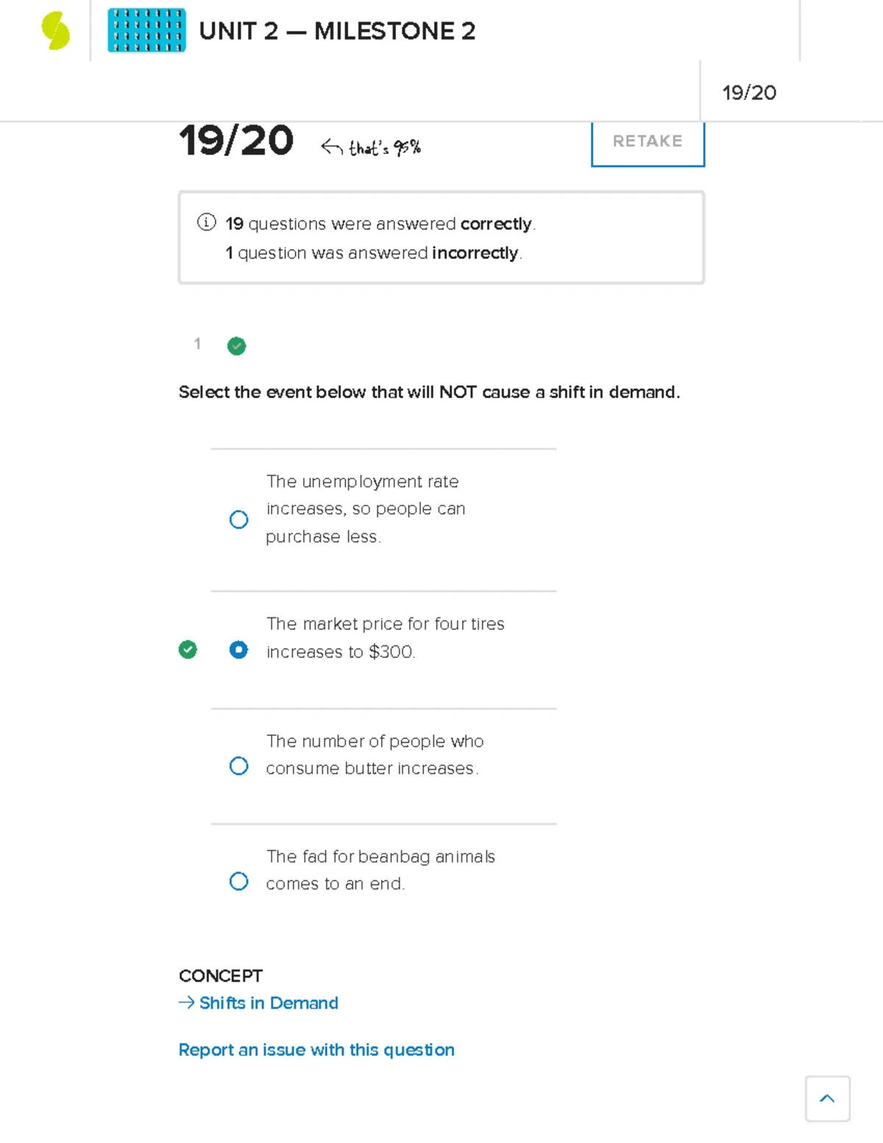Viewport: 883px width, 1143px height.
Task: Click Report an issue with this question
Action: point(316,1050)
